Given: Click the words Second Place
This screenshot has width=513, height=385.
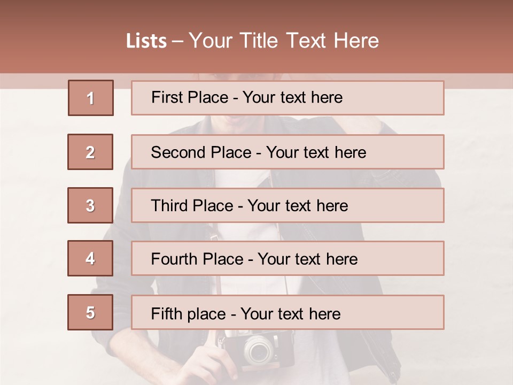Looking at the screenshot, I should click(201, 152).
